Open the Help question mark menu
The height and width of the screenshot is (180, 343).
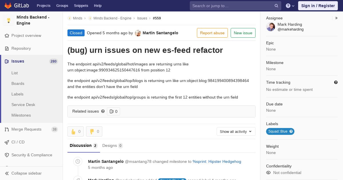pos(290,6)
